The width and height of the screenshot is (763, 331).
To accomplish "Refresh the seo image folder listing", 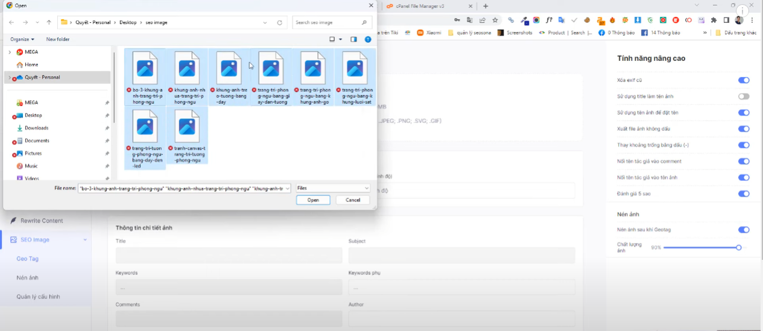I will tap(279, 22).
